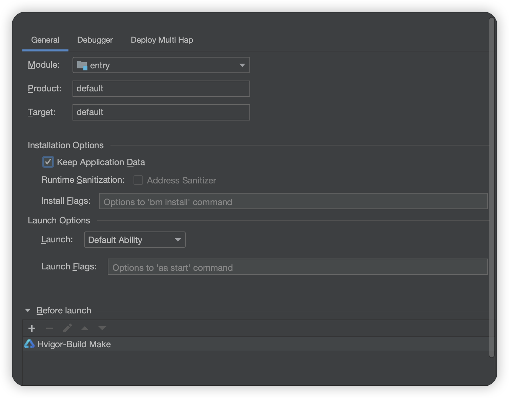Click the Hvigor-Build Make task icon
The image size is (509, 398).
tap(29, 344)
